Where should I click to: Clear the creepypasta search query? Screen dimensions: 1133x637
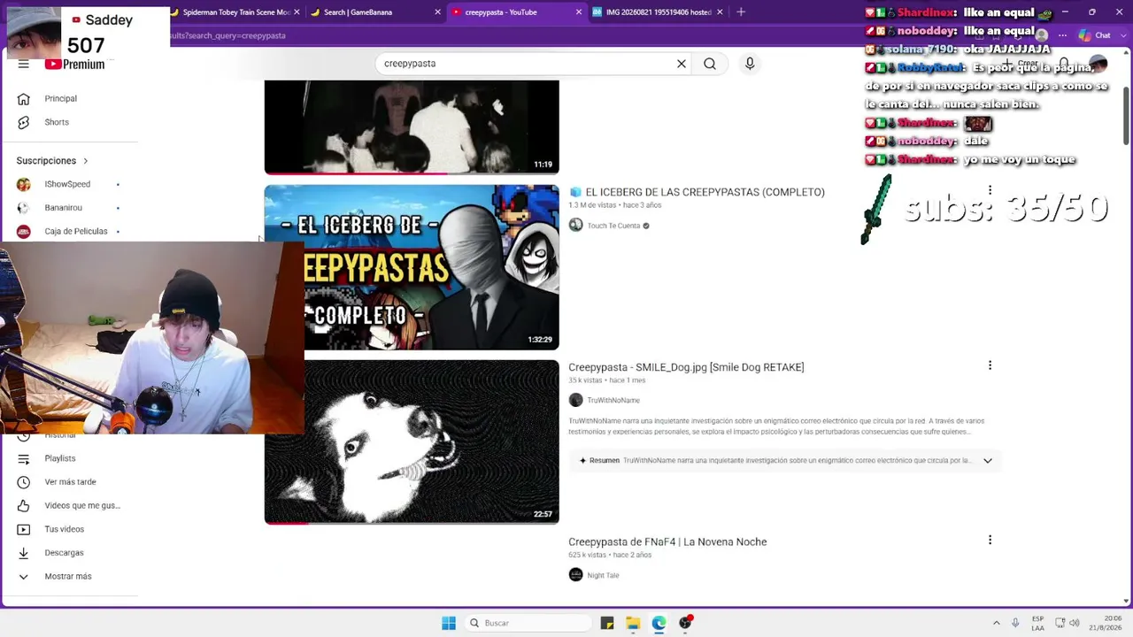(x=682, y=64)
